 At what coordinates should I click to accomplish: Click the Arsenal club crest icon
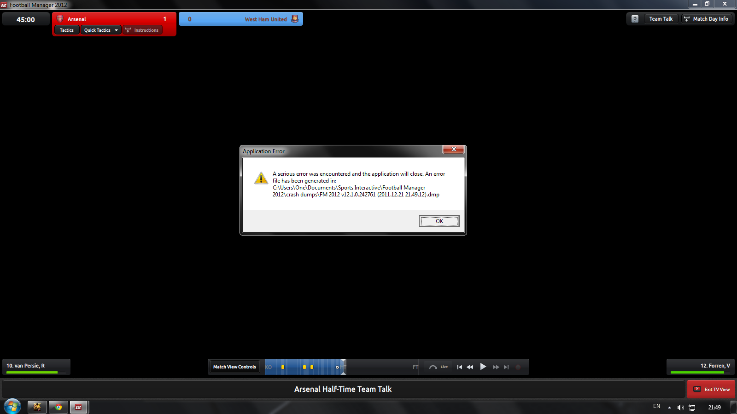point(60,19)
